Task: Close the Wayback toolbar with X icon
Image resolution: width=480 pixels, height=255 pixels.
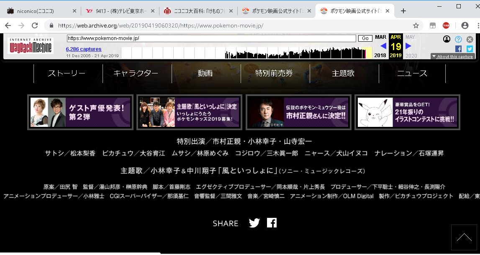Action: tap(470, 39)
